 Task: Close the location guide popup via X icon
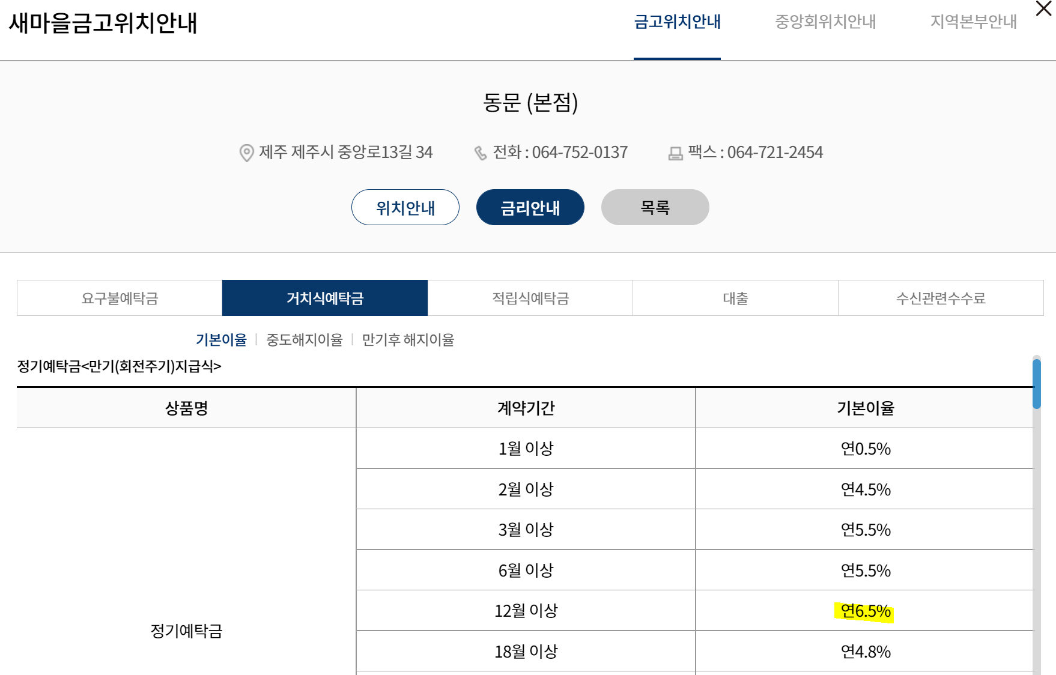point(1044,8)
